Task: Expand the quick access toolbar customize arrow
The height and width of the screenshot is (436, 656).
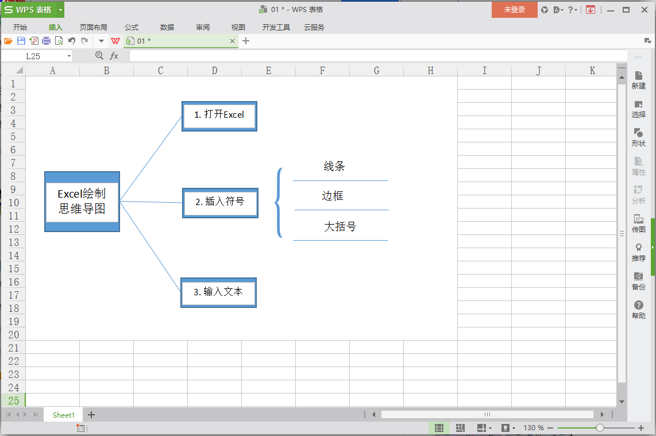Action: coord(101,41)
